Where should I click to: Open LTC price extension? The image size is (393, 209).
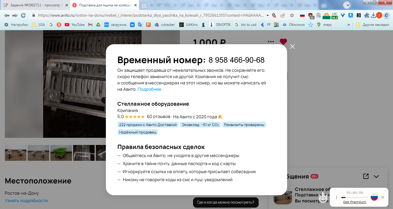334,16
